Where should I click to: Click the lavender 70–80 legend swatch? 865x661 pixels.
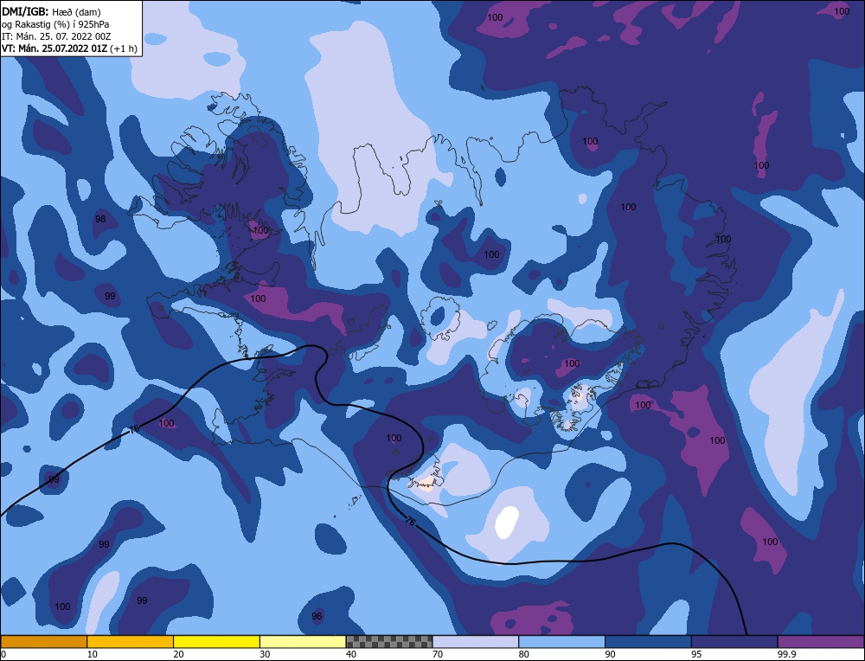pos(476,641)
